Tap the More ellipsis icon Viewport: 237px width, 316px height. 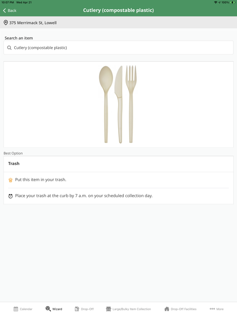212,309
